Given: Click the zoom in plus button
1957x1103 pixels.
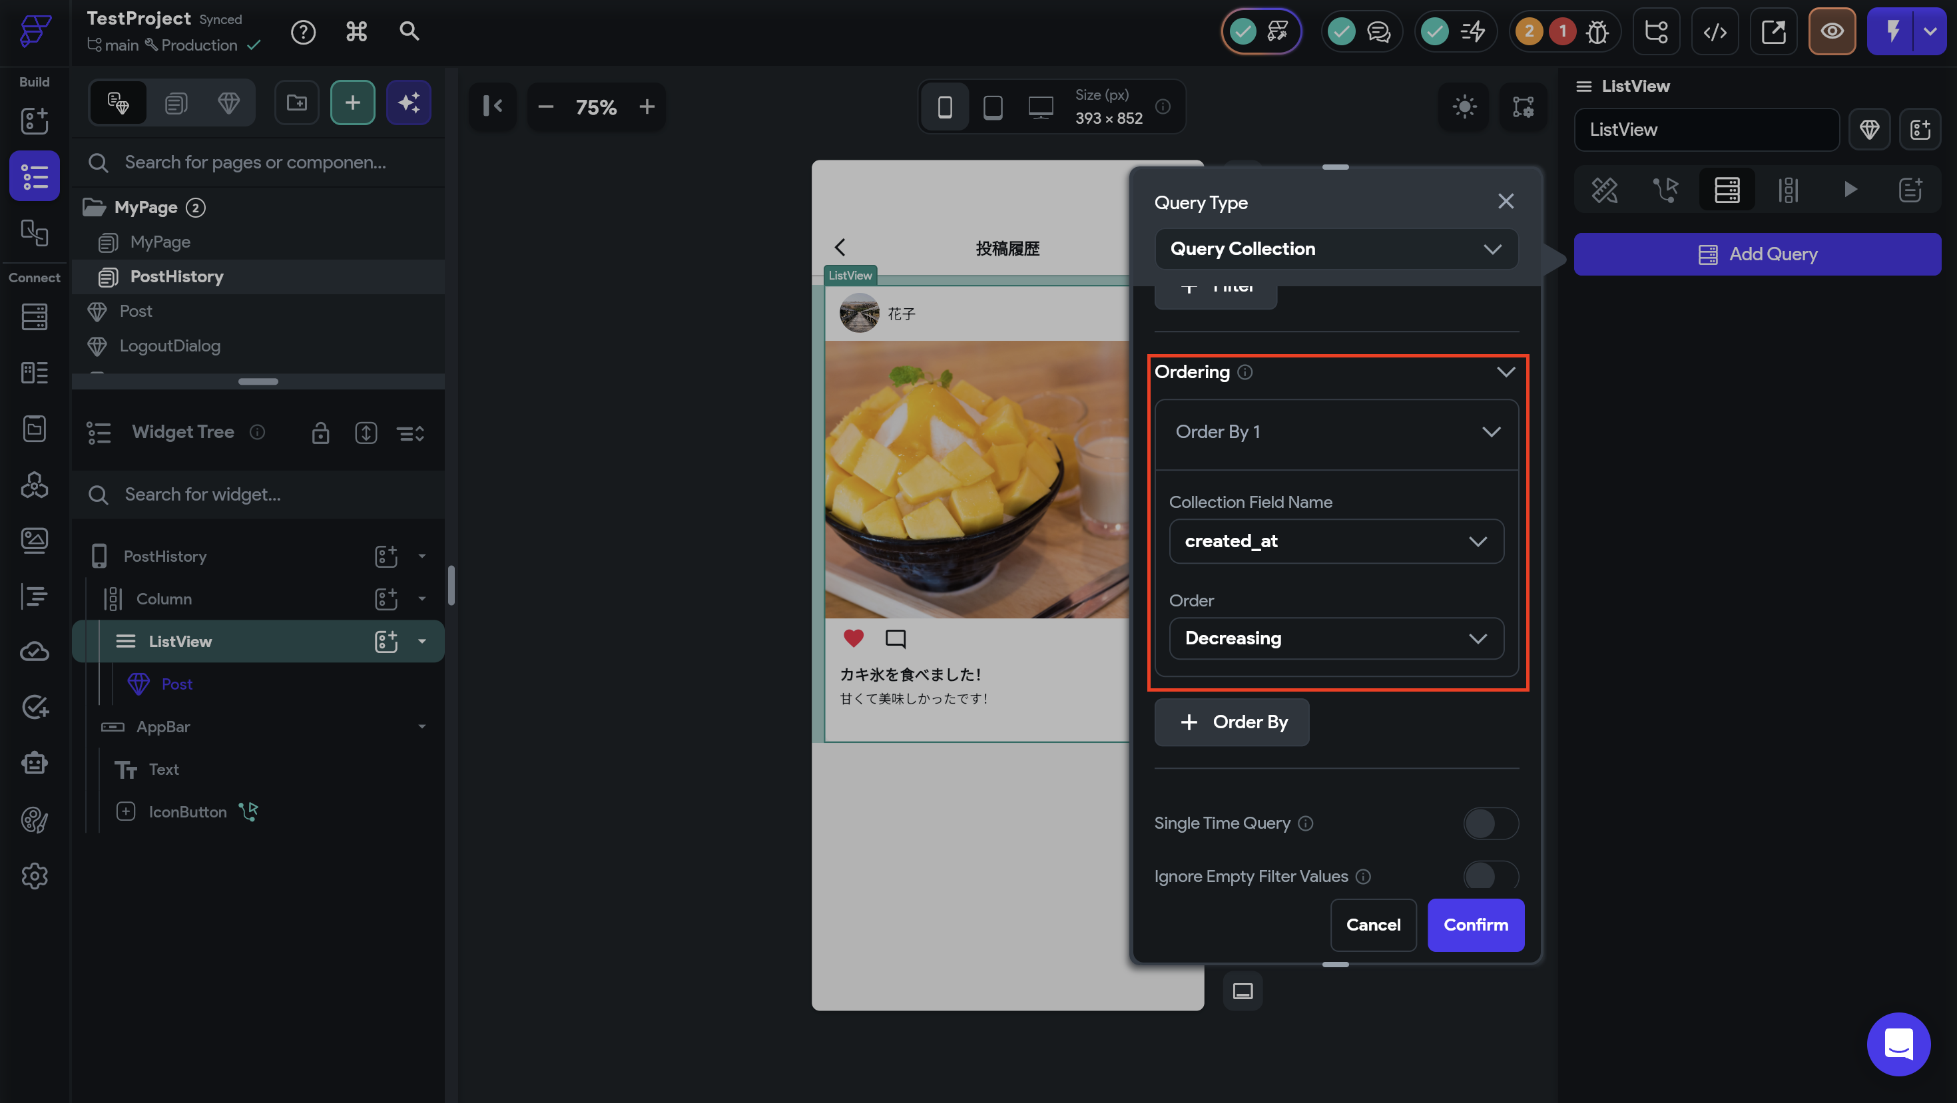Looking at the screenshot, I should click(x=647, y=107).
